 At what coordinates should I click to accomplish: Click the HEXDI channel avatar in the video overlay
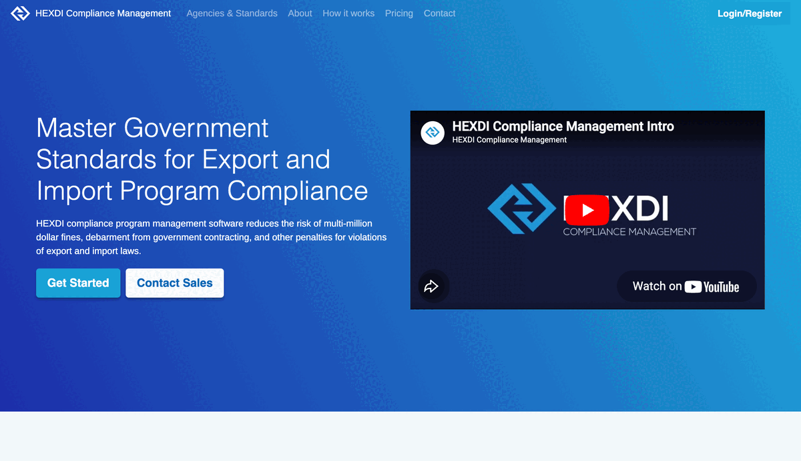433,133
